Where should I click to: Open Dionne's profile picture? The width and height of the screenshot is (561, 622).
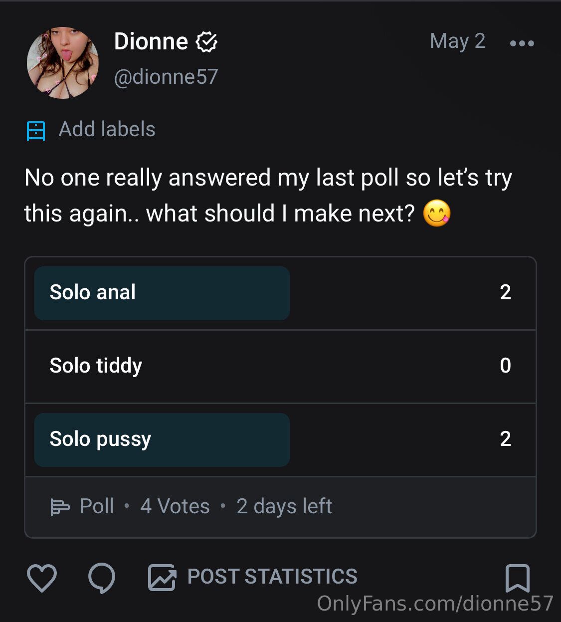pos(63,63)
